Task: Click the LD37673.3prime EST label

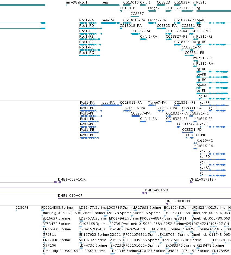Action: tap(93, 218)
